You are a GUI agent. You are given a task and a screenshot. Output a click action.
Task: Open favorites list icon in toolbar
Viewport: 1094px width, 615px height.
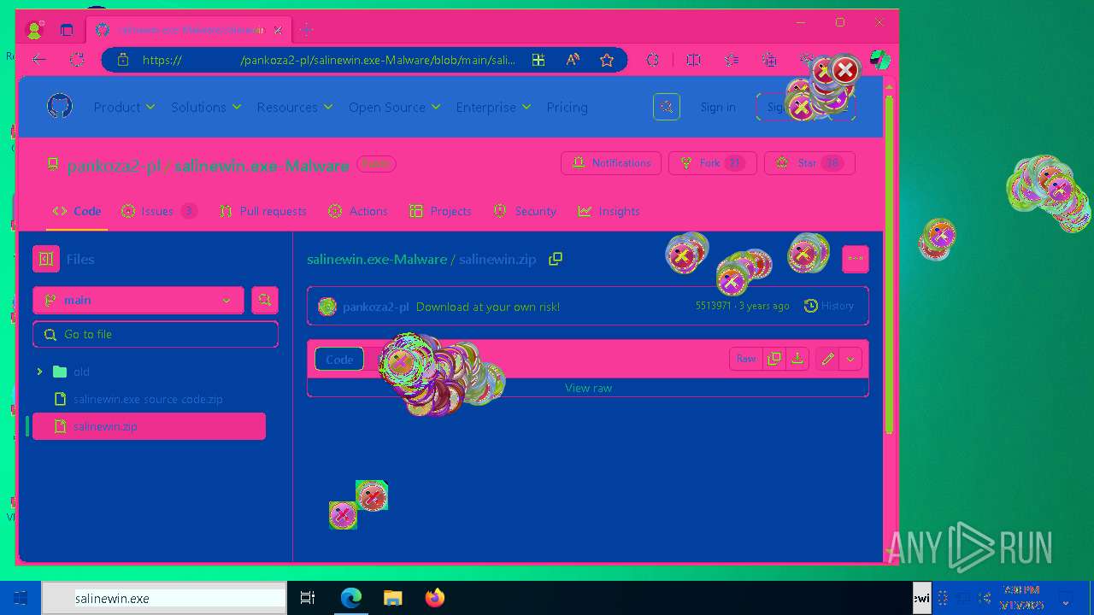pos(732,60)
